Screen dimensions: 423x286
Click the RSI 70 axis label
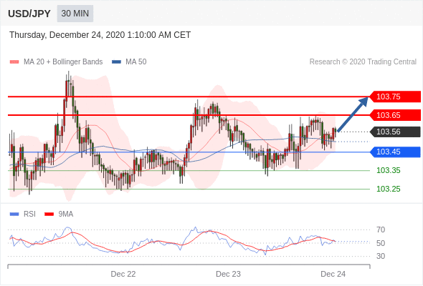coord(381,230)
